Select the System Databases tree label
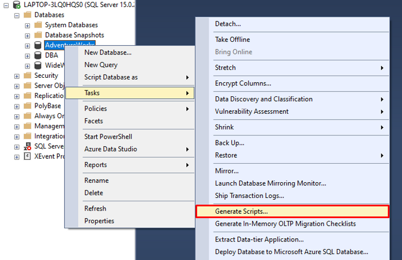The image size is (402, 260). coord(72,25)
